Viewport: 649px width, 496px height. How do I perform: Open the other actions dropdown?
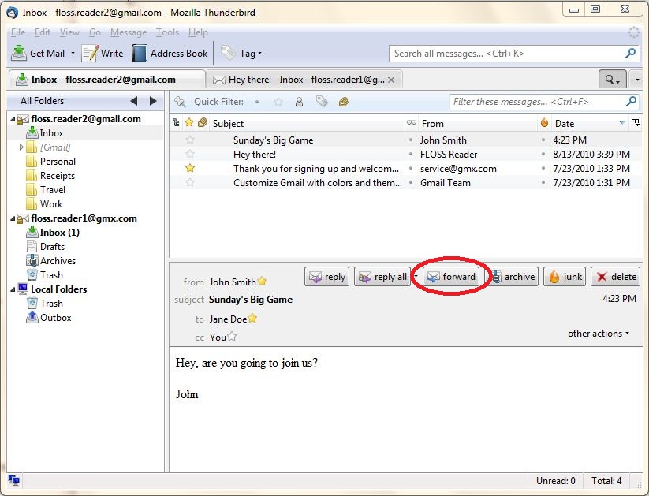click(x=599, y=334)
